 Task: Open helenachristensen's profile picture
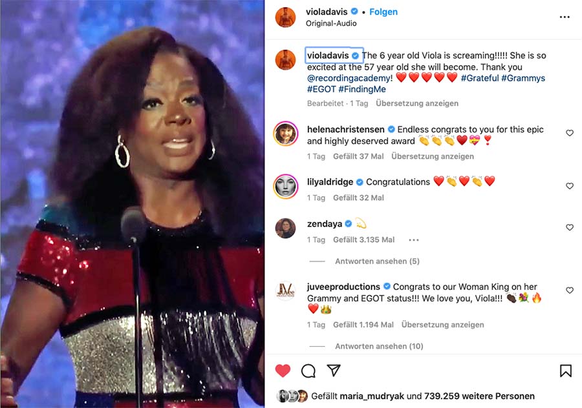285,134
